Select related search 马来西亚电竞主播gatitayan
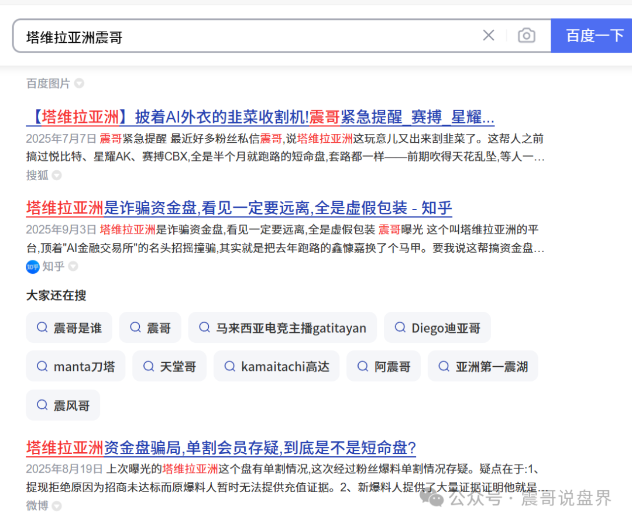This screenshot has width=632, height=523. [x=282, y=328]
